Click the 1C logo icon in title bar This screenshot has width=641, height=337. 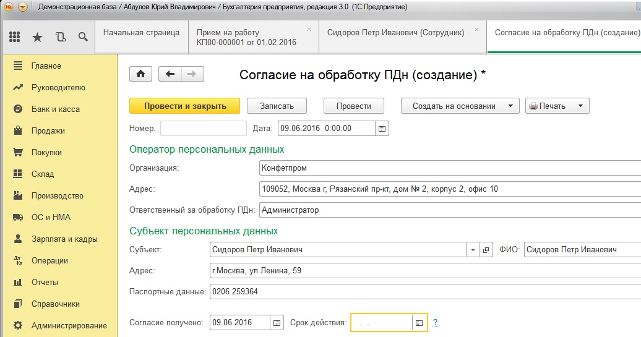(9, 7)
